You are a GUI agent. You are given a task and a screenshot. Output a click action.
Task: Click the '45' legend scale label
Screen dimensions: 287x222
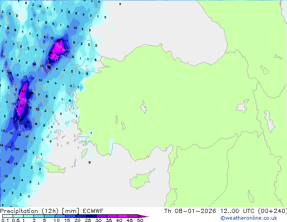pos(129,220)
